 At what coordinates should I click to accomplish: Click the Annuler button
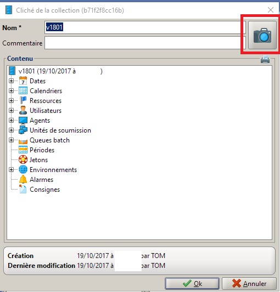point(249,284)
